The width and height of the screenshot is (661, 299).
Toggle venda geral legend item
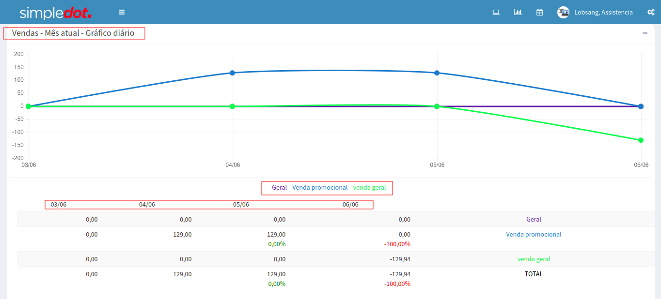pyautogui.click(x=369, y=187)
